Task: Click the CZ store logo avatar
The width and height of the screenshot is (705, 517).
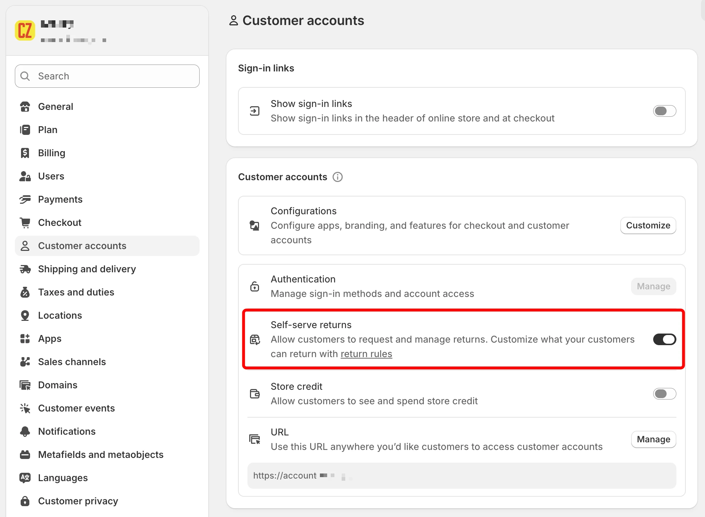Action: (x=25, y=30)
